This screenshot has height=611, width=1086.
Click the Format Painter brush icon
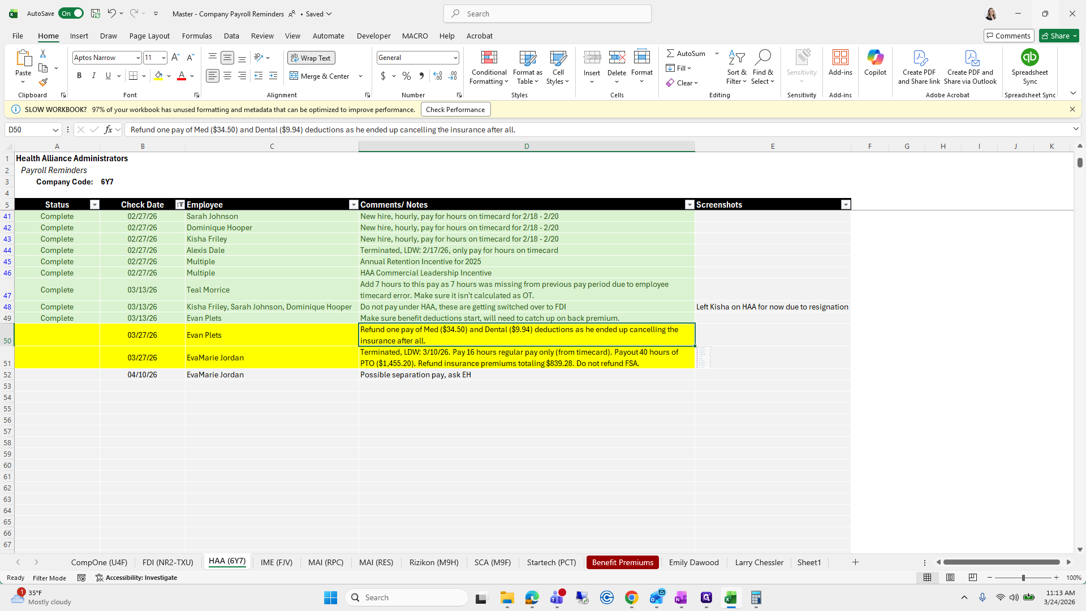pyautogui.click(x=43, y=83)
